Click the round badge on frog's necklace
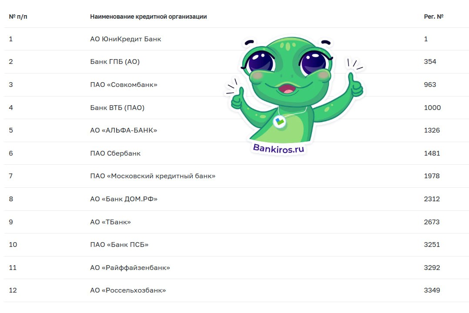The height and width of the screenshot is (313, 469). (280, 121)
